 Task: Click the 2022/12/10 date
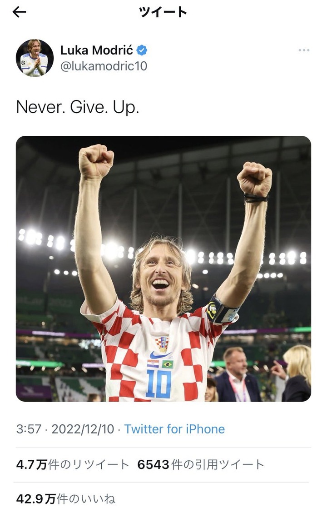[x=83, y=429]
